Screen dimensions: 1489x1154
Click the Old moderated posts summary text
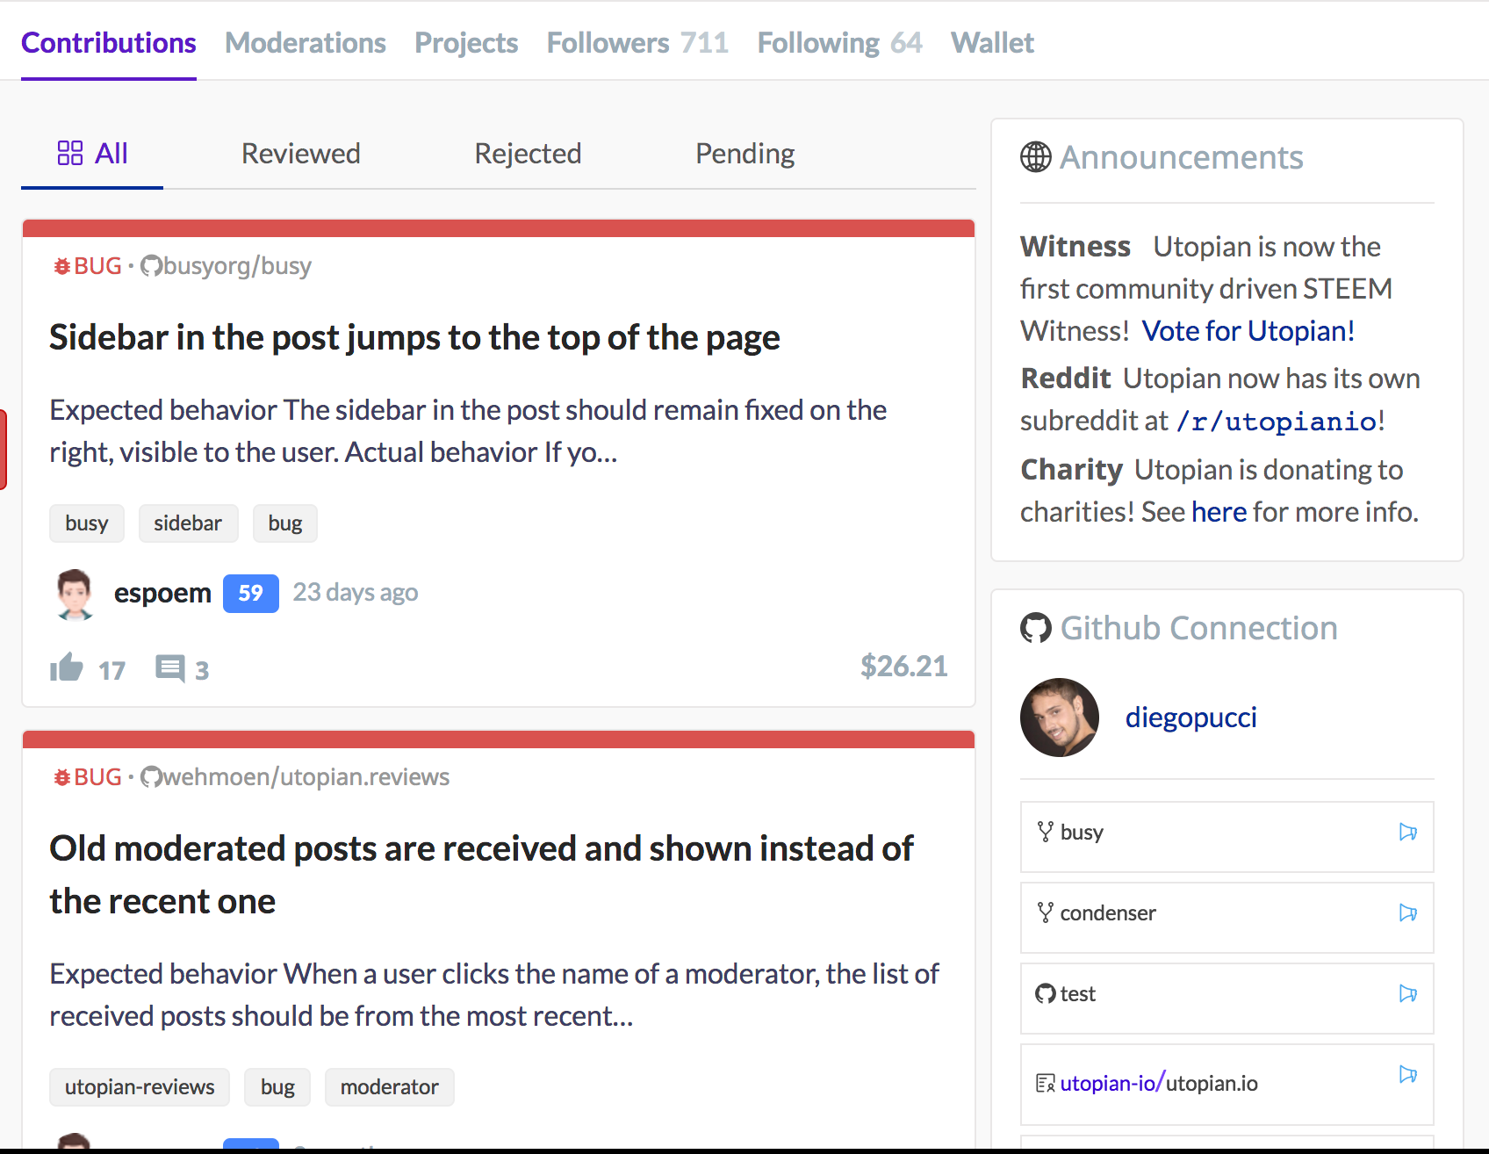[494, 995]
